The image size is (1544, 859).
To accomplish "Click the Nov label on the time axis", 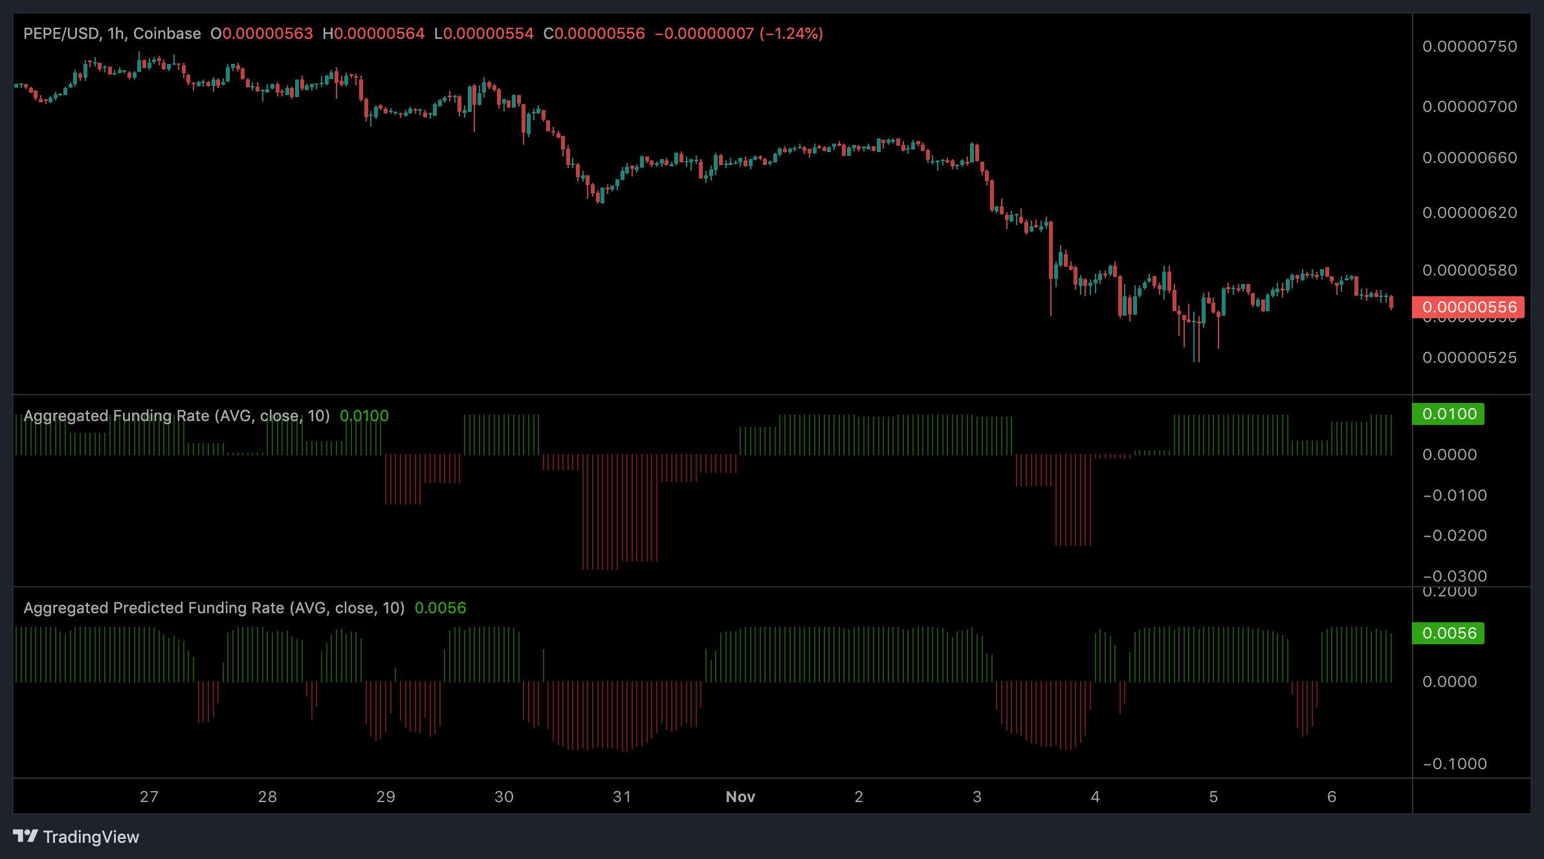I will (740, 797).
